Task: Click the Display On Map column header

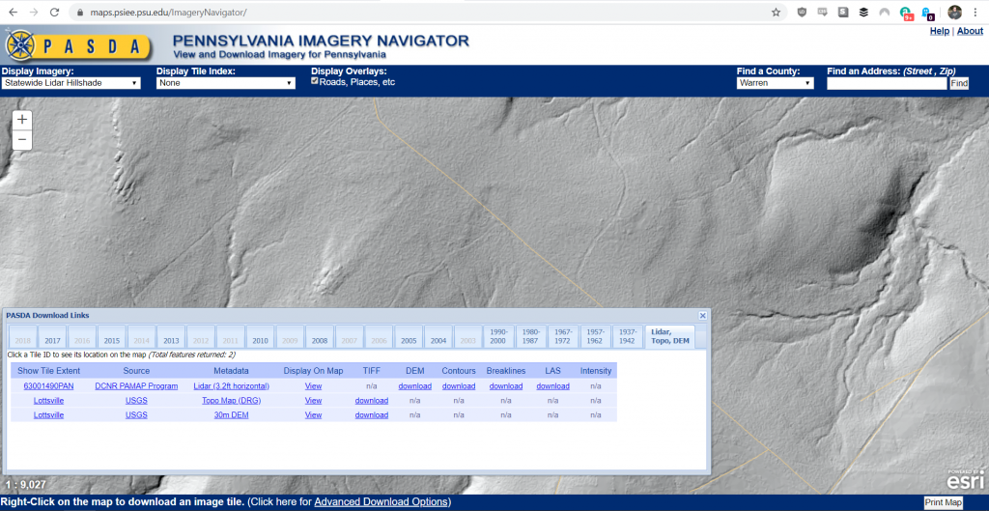Action: point(314,370)
